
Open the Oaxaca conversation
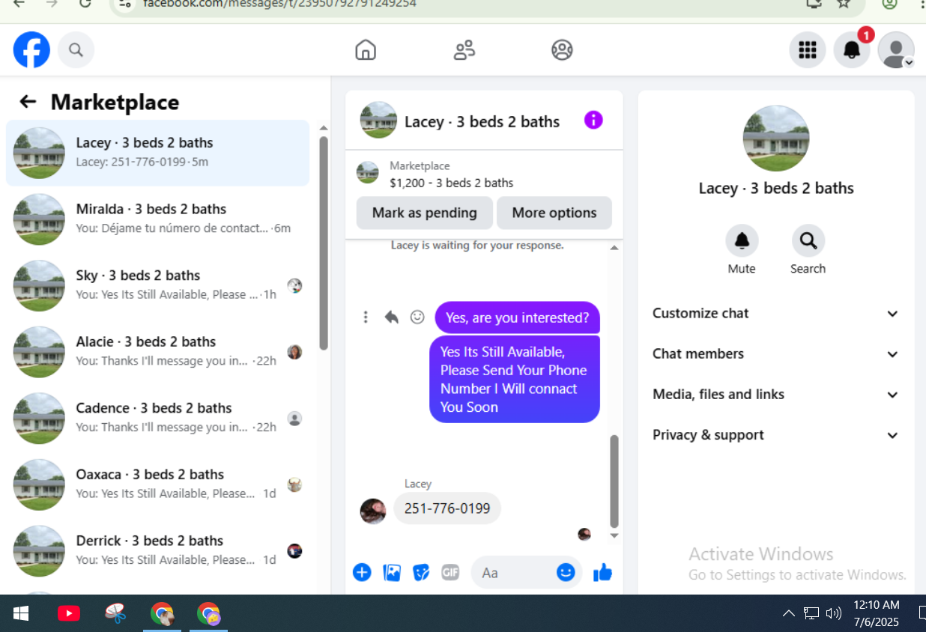(x=157, y=484)
